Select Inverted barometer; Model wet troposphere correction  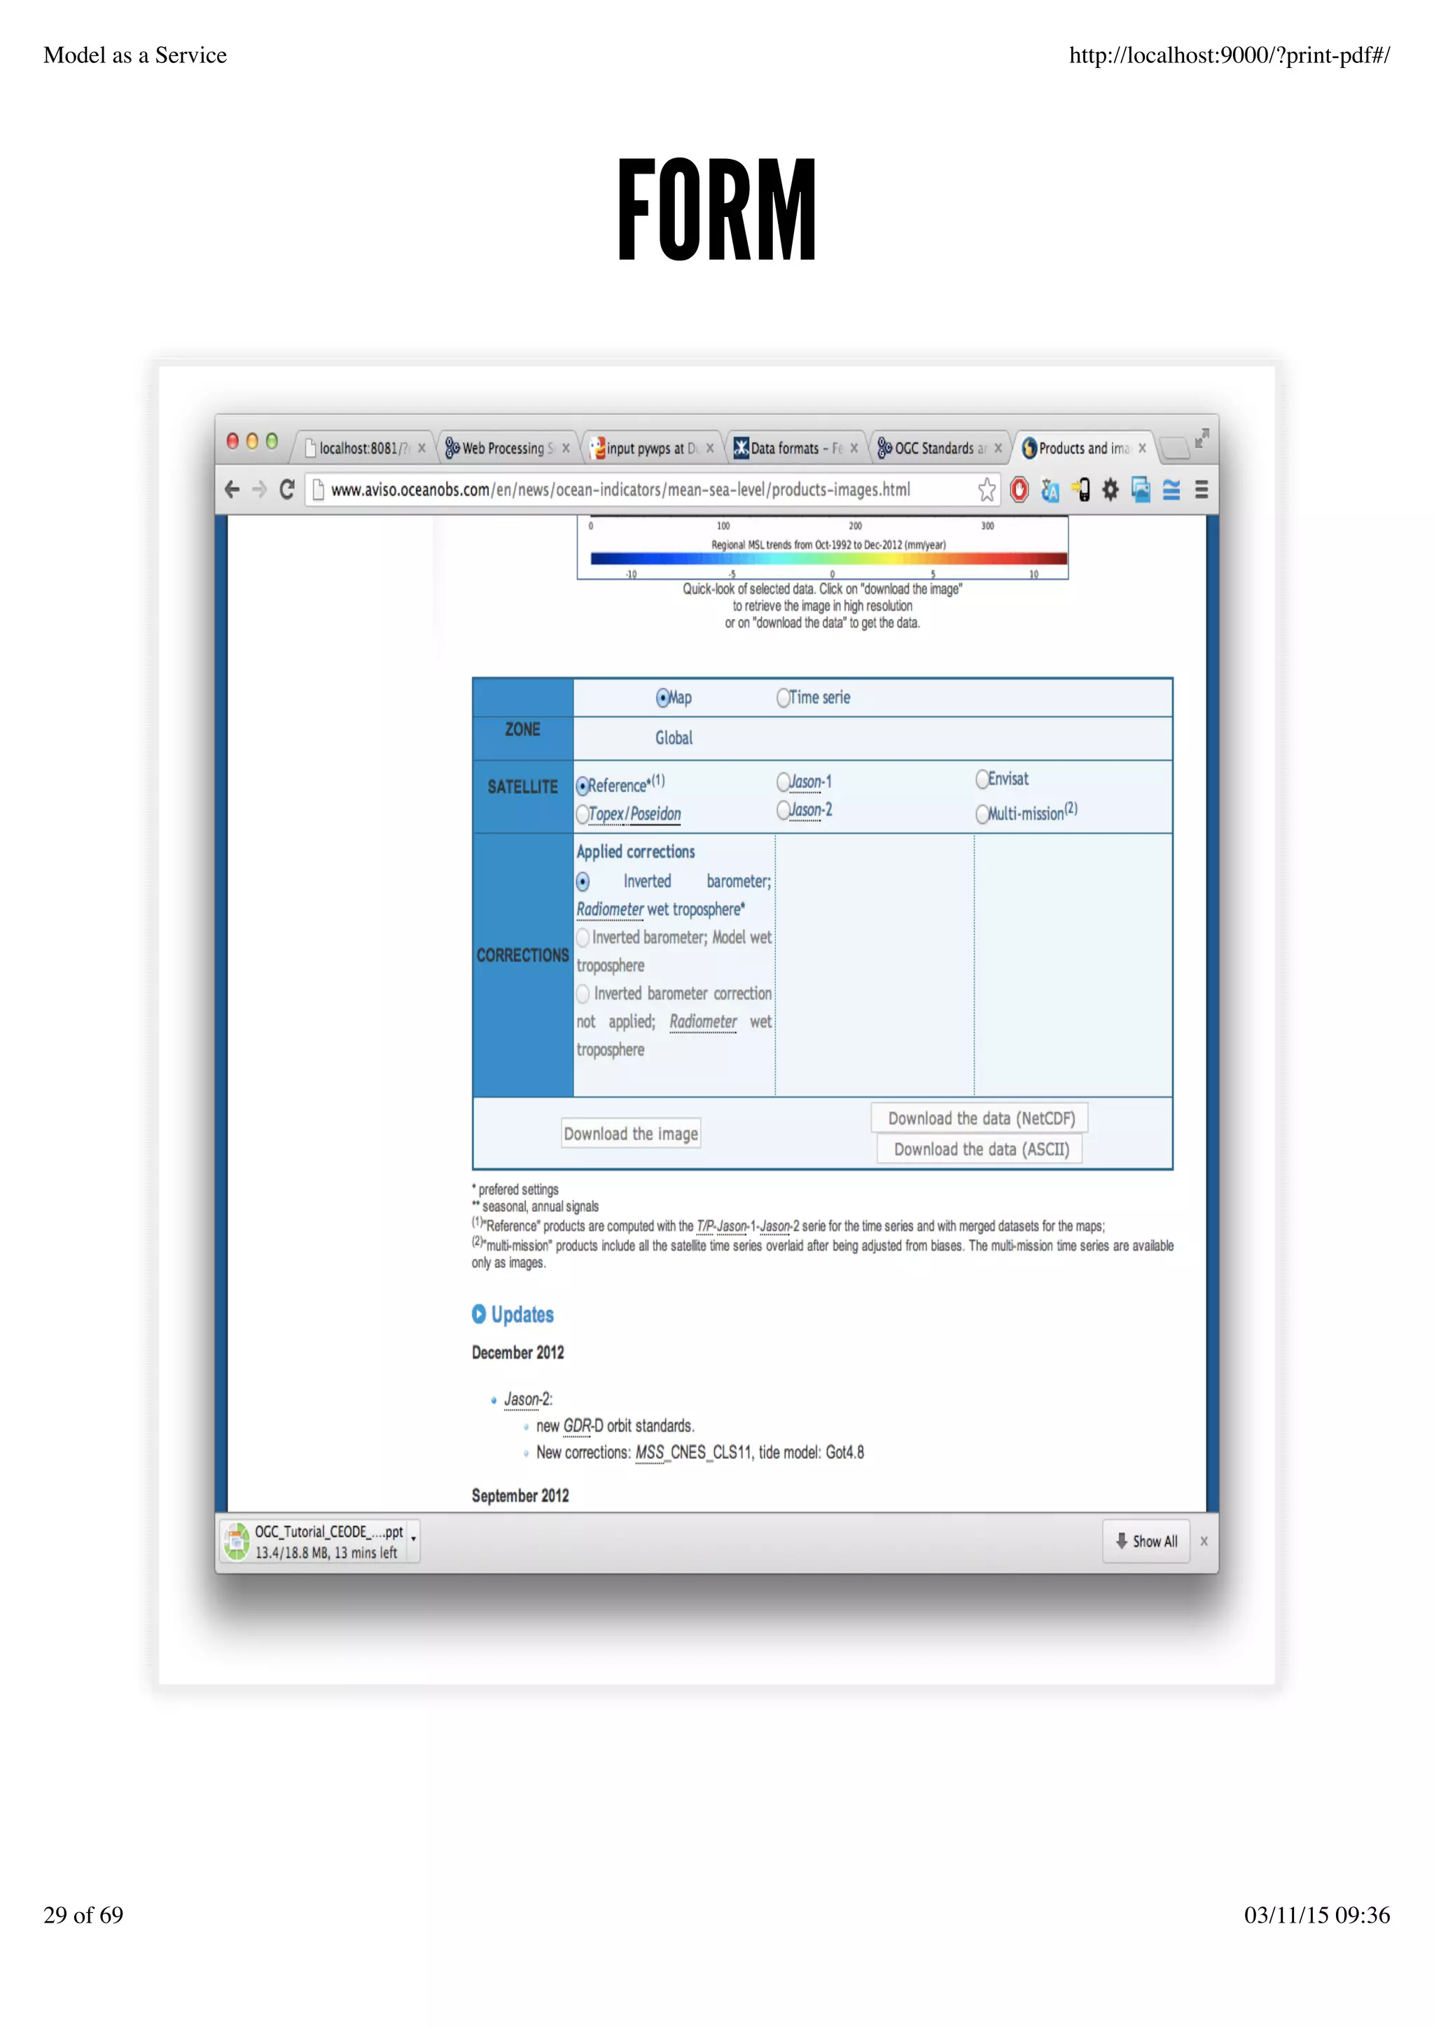point(583,937)
